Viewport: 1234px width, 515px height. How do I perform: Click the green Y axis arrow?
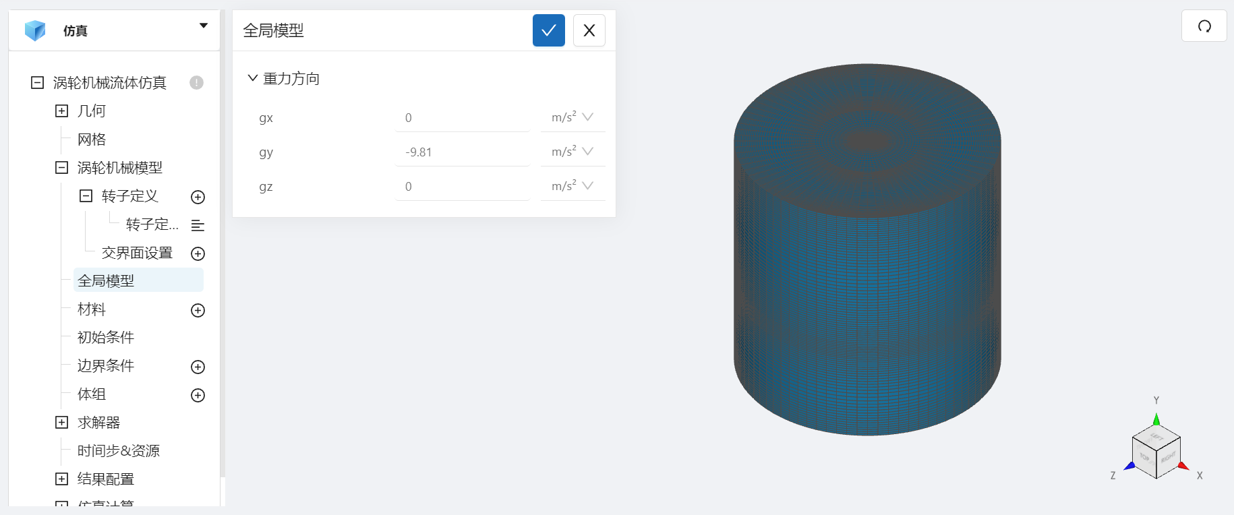coord(1156,419)
